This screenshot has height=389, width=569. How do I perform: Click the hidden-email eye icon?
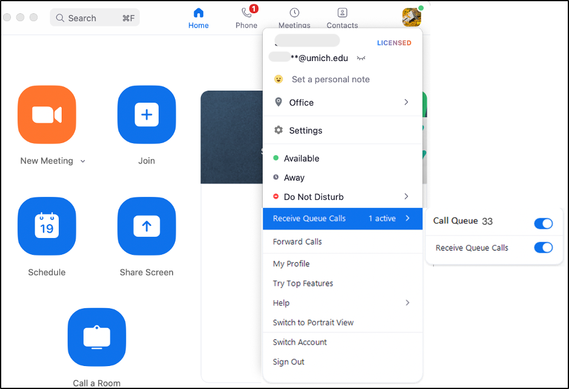point(361,59)
